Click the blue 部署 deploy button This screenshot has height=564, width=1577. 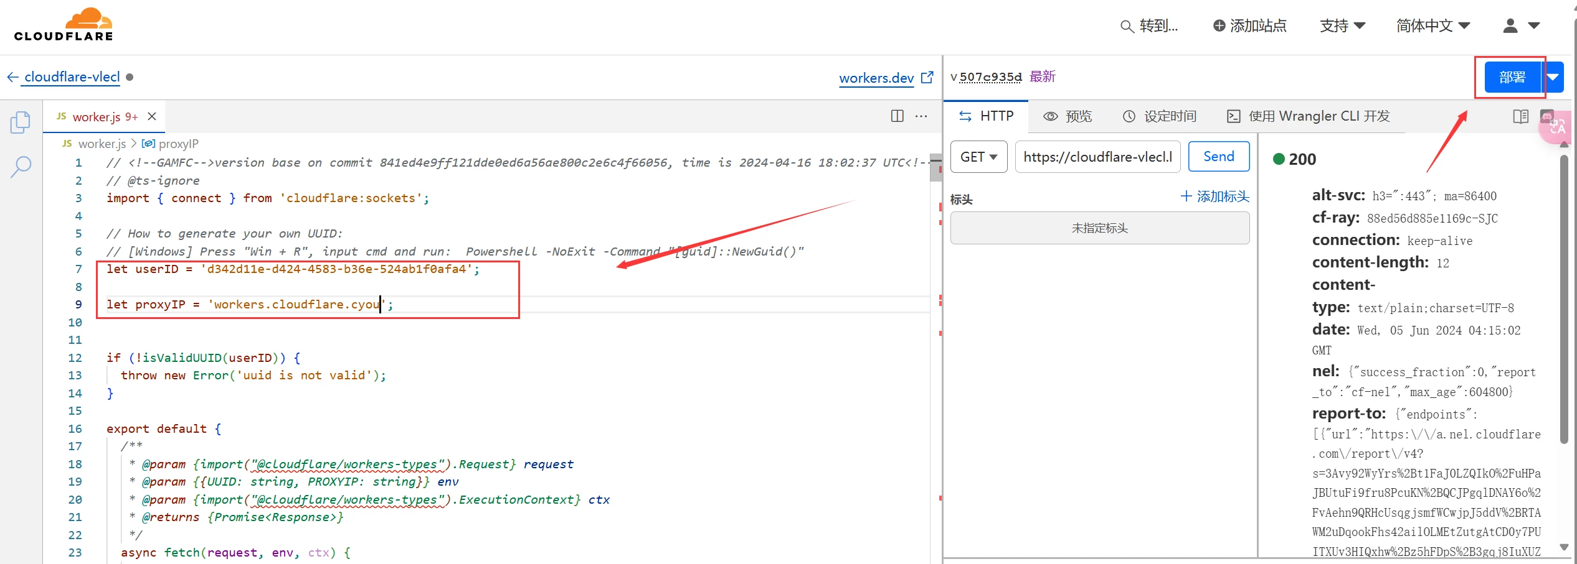coord(1512,77)
